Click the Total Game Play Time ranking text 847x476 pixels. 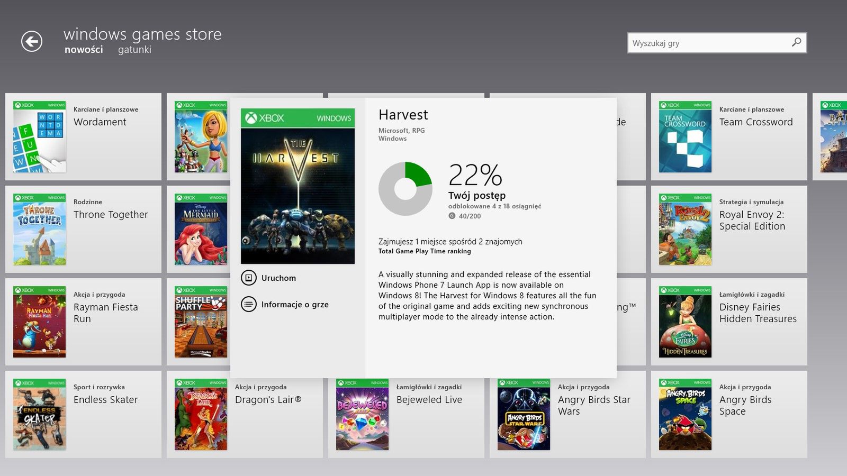click(425, 251)
